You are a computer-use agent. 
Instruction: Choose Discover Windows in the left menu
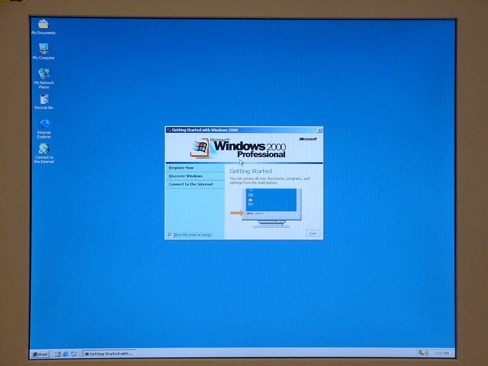[x=185, y=176]
